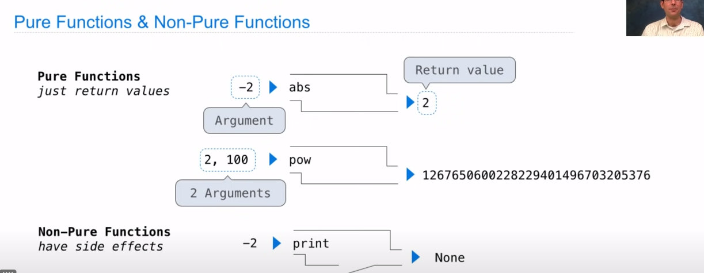Screen dimensions: 704x273
Task: Click the blue arrow beside return value 2
Action: pyautogui.click(x=410, y=103)
